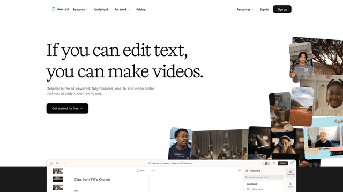Select the third scene thumbnail in editor
Screen dimensions: 343x192
click(x=58, y=187)
